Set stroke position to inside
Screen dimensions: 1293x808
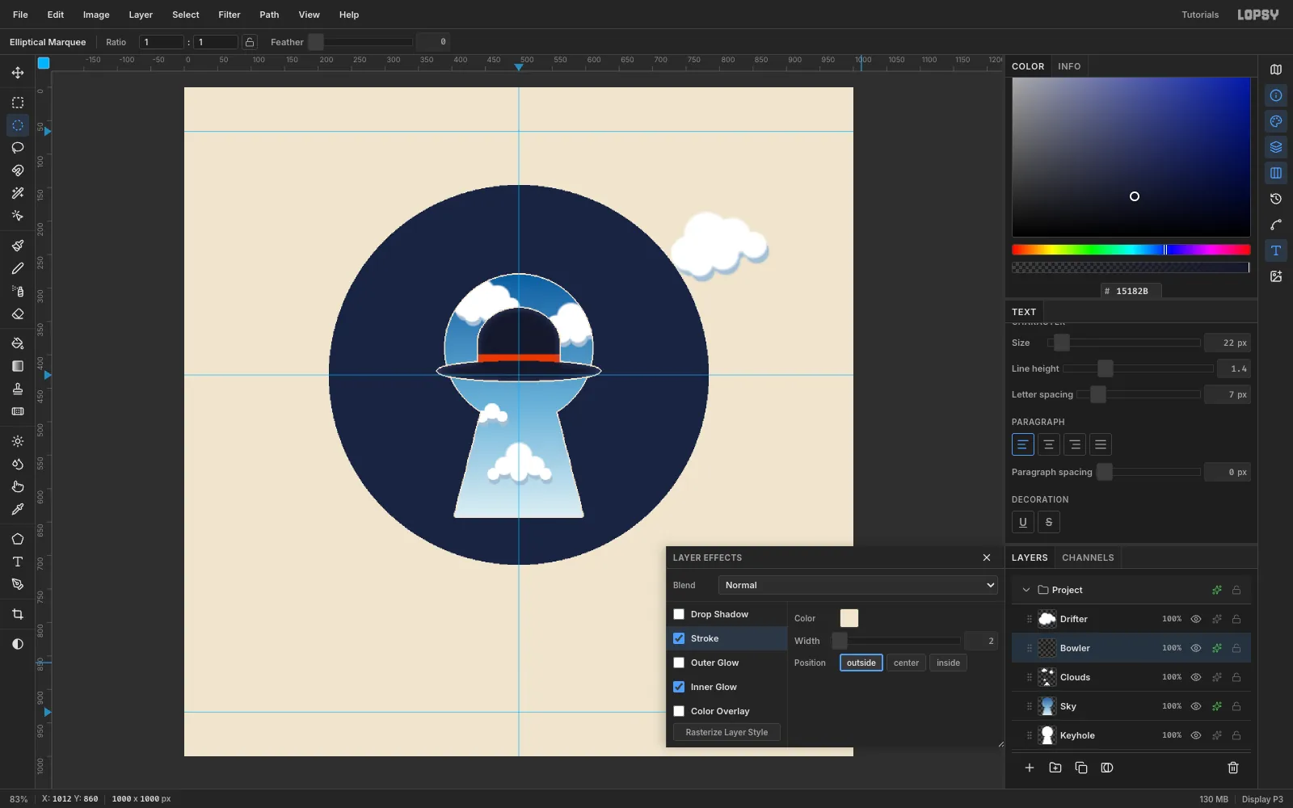point(948,663)
